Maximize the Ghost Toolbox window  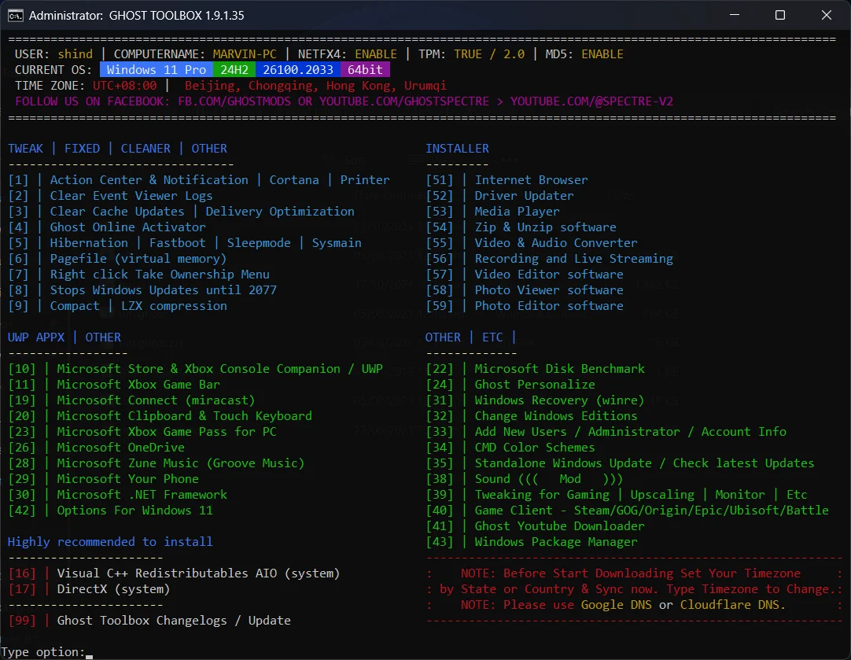point(780,15)
